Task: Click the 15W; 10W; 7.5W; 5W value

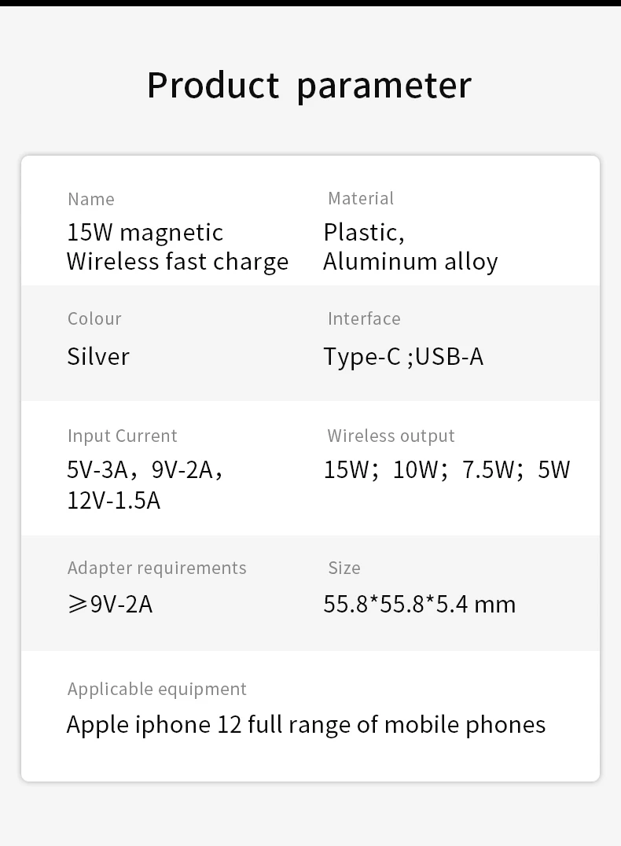Action: pyautogui.click(x=446, y=470)
